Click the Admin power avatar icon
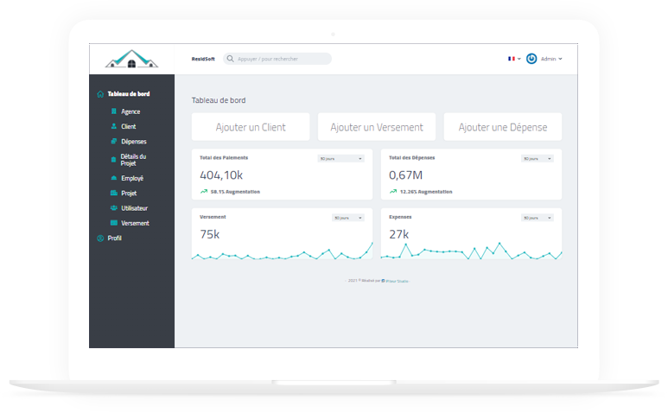 pyautogui.click(x=531, y=59)
